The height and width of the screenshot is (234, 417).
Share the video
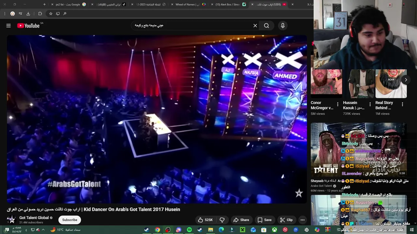pos(241,220)
